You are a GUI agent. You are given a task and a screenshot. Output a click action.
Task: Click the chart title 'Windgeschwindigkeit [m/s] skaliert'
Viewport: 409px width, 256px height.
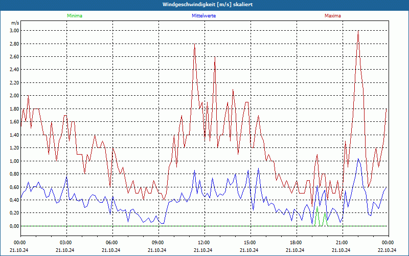tap(208, 5)
